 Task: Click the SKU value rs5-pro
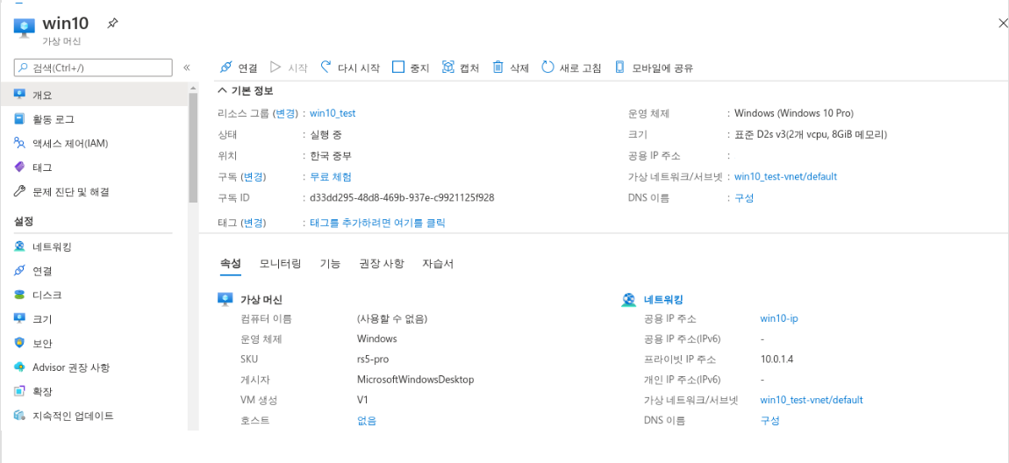click(373, 359)
